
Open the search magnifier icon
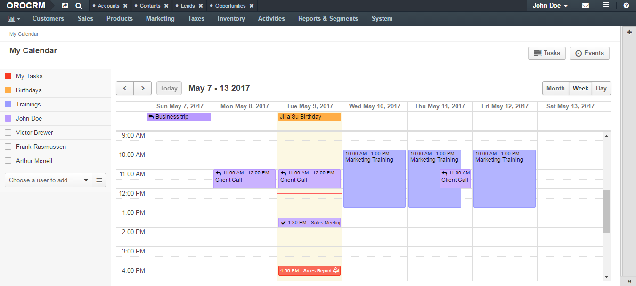79,6
